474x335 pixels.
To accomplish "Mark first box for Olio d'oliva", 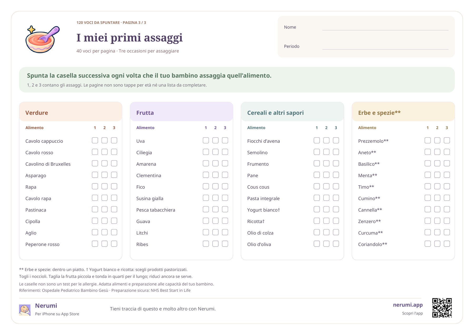I will [x=317, y=244].
